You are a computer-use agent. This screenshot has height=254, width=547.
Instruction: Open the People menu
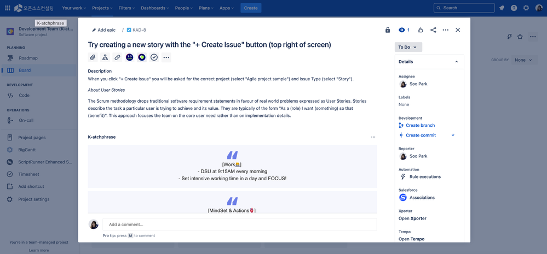pos(183,8)
